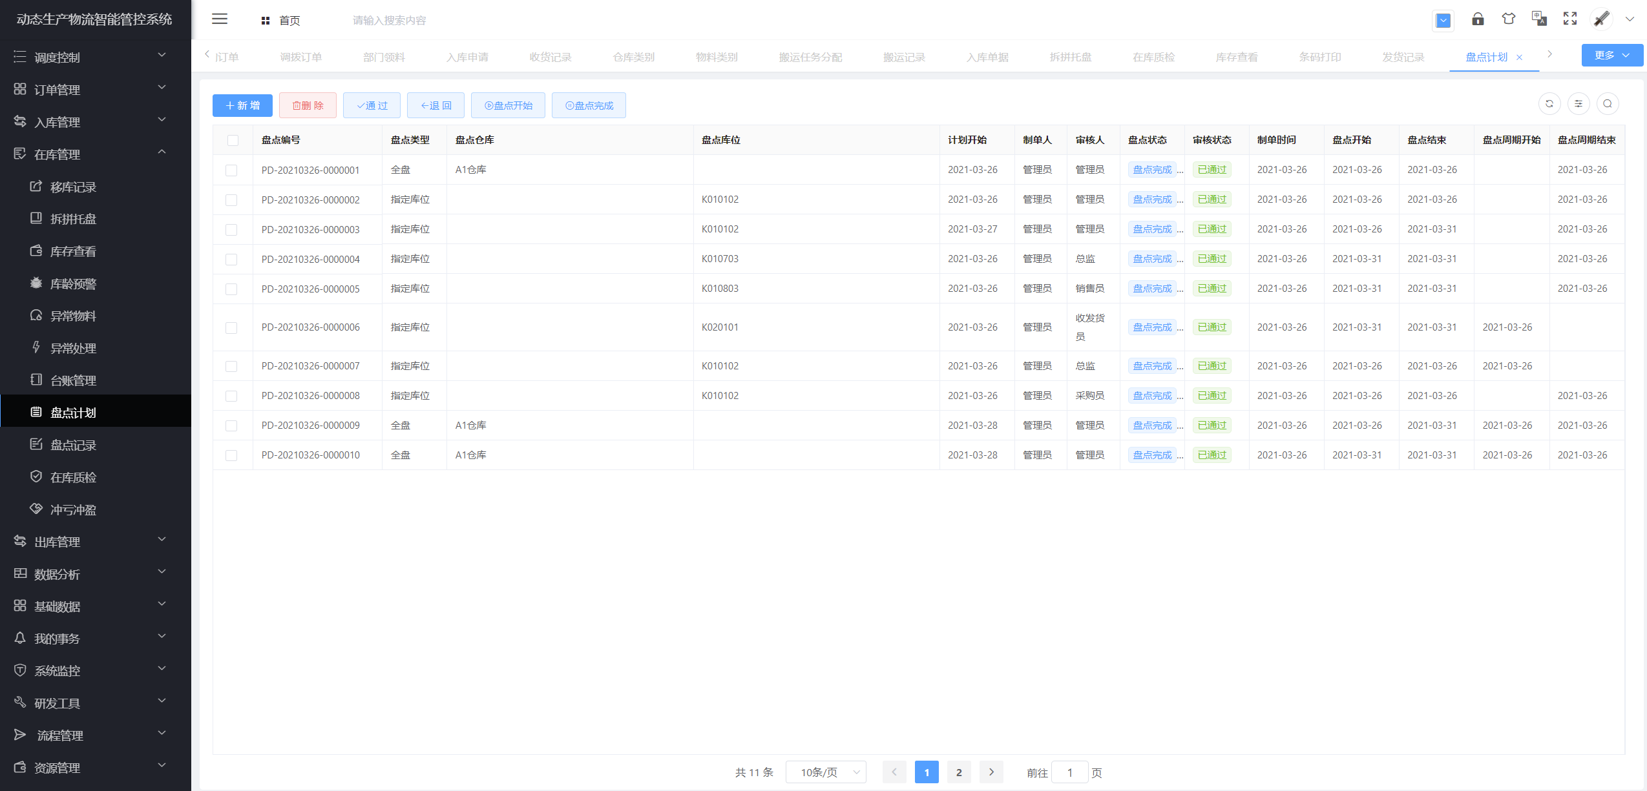The height and width of the screenshot is (791, 1647).
Task: Click the blue dropdown box icon in header
Action: [1443, 21]
